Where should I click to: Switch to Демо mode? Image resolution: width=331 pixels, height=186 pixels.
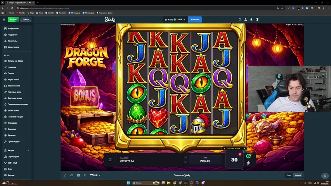point(289,175)
